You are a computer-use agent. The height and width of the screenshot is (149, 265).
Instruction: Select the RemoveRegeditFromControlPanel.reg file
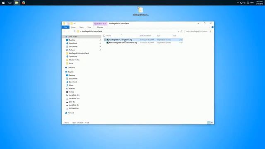pos(123,43)
